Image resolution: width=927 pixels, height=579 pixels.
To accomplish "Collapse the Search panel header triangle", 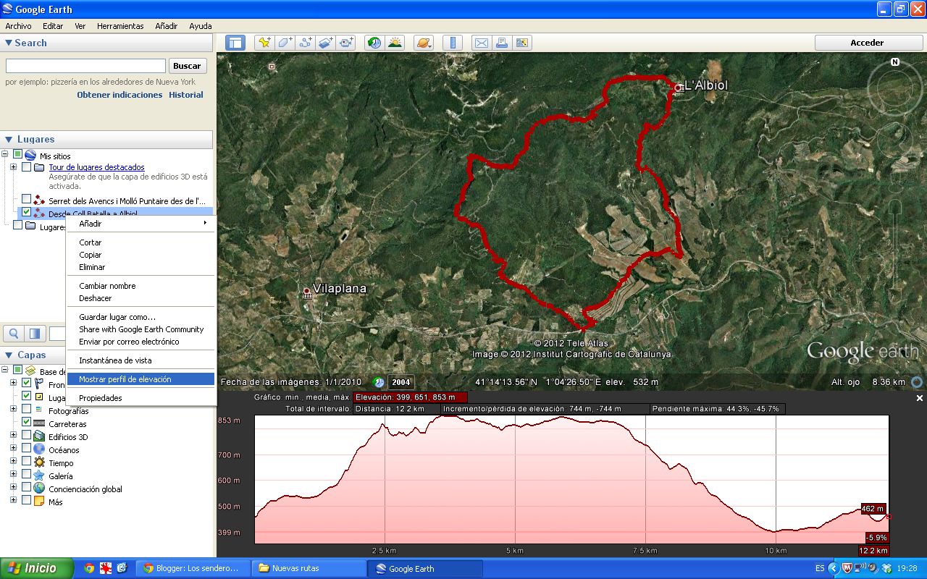I will point(8,43).
